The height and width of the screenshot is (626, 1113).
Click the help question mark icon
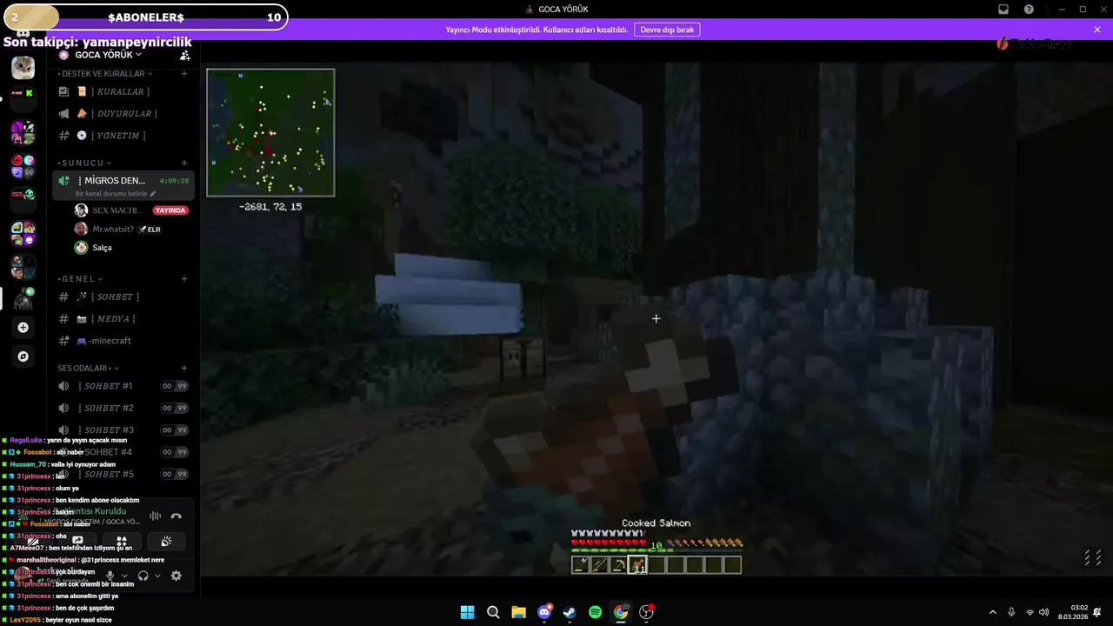pyautogui.click(x=1030, y=9)
